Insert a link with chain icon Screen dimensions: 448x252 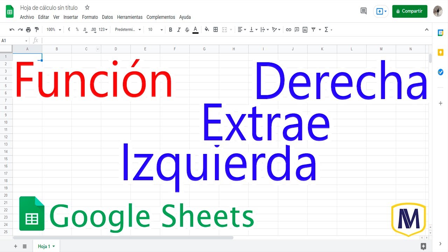click(x=288, y=30)
